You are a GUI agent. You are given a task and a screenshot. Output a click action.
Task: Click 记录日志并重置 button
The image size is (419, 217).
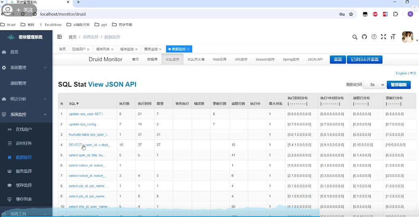[365, 59]
